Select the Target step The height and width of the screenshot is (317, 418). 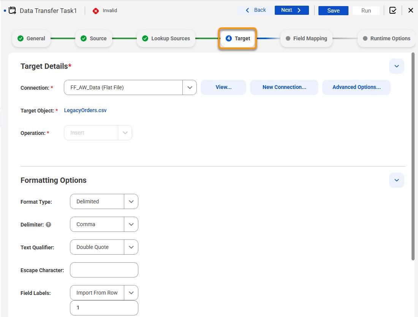[237, 38]
